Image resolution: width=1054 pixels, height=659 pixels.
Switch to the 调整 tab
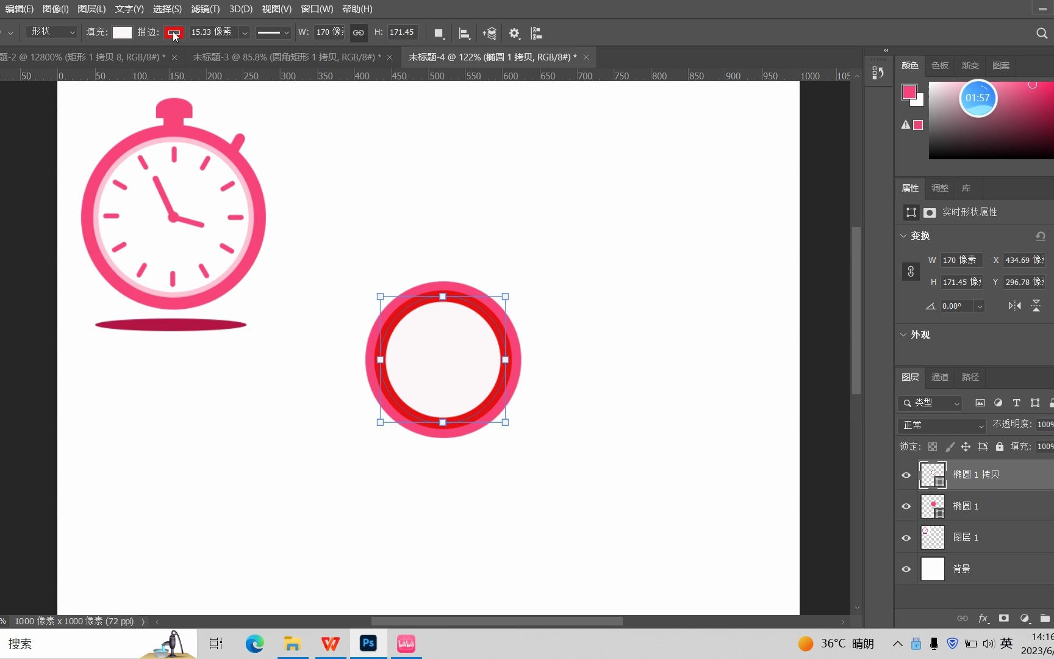[940, 188]
